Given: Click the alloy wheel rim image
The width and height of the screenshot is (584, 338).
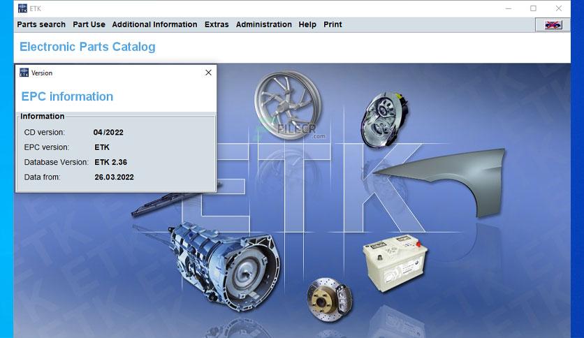Looking at the screenshot, I should [287, 105].
